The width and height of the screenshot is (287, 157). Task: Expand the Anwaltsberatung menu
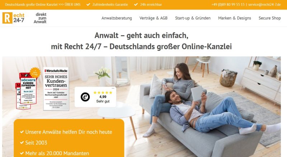117,18
